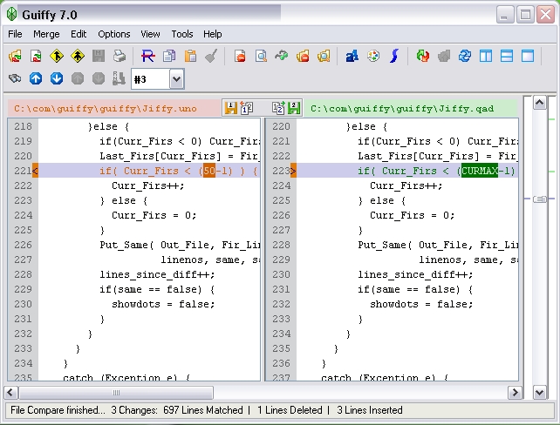Click the page icon with red minus
This screenshot has height=425, width=560.
[240, 56]
